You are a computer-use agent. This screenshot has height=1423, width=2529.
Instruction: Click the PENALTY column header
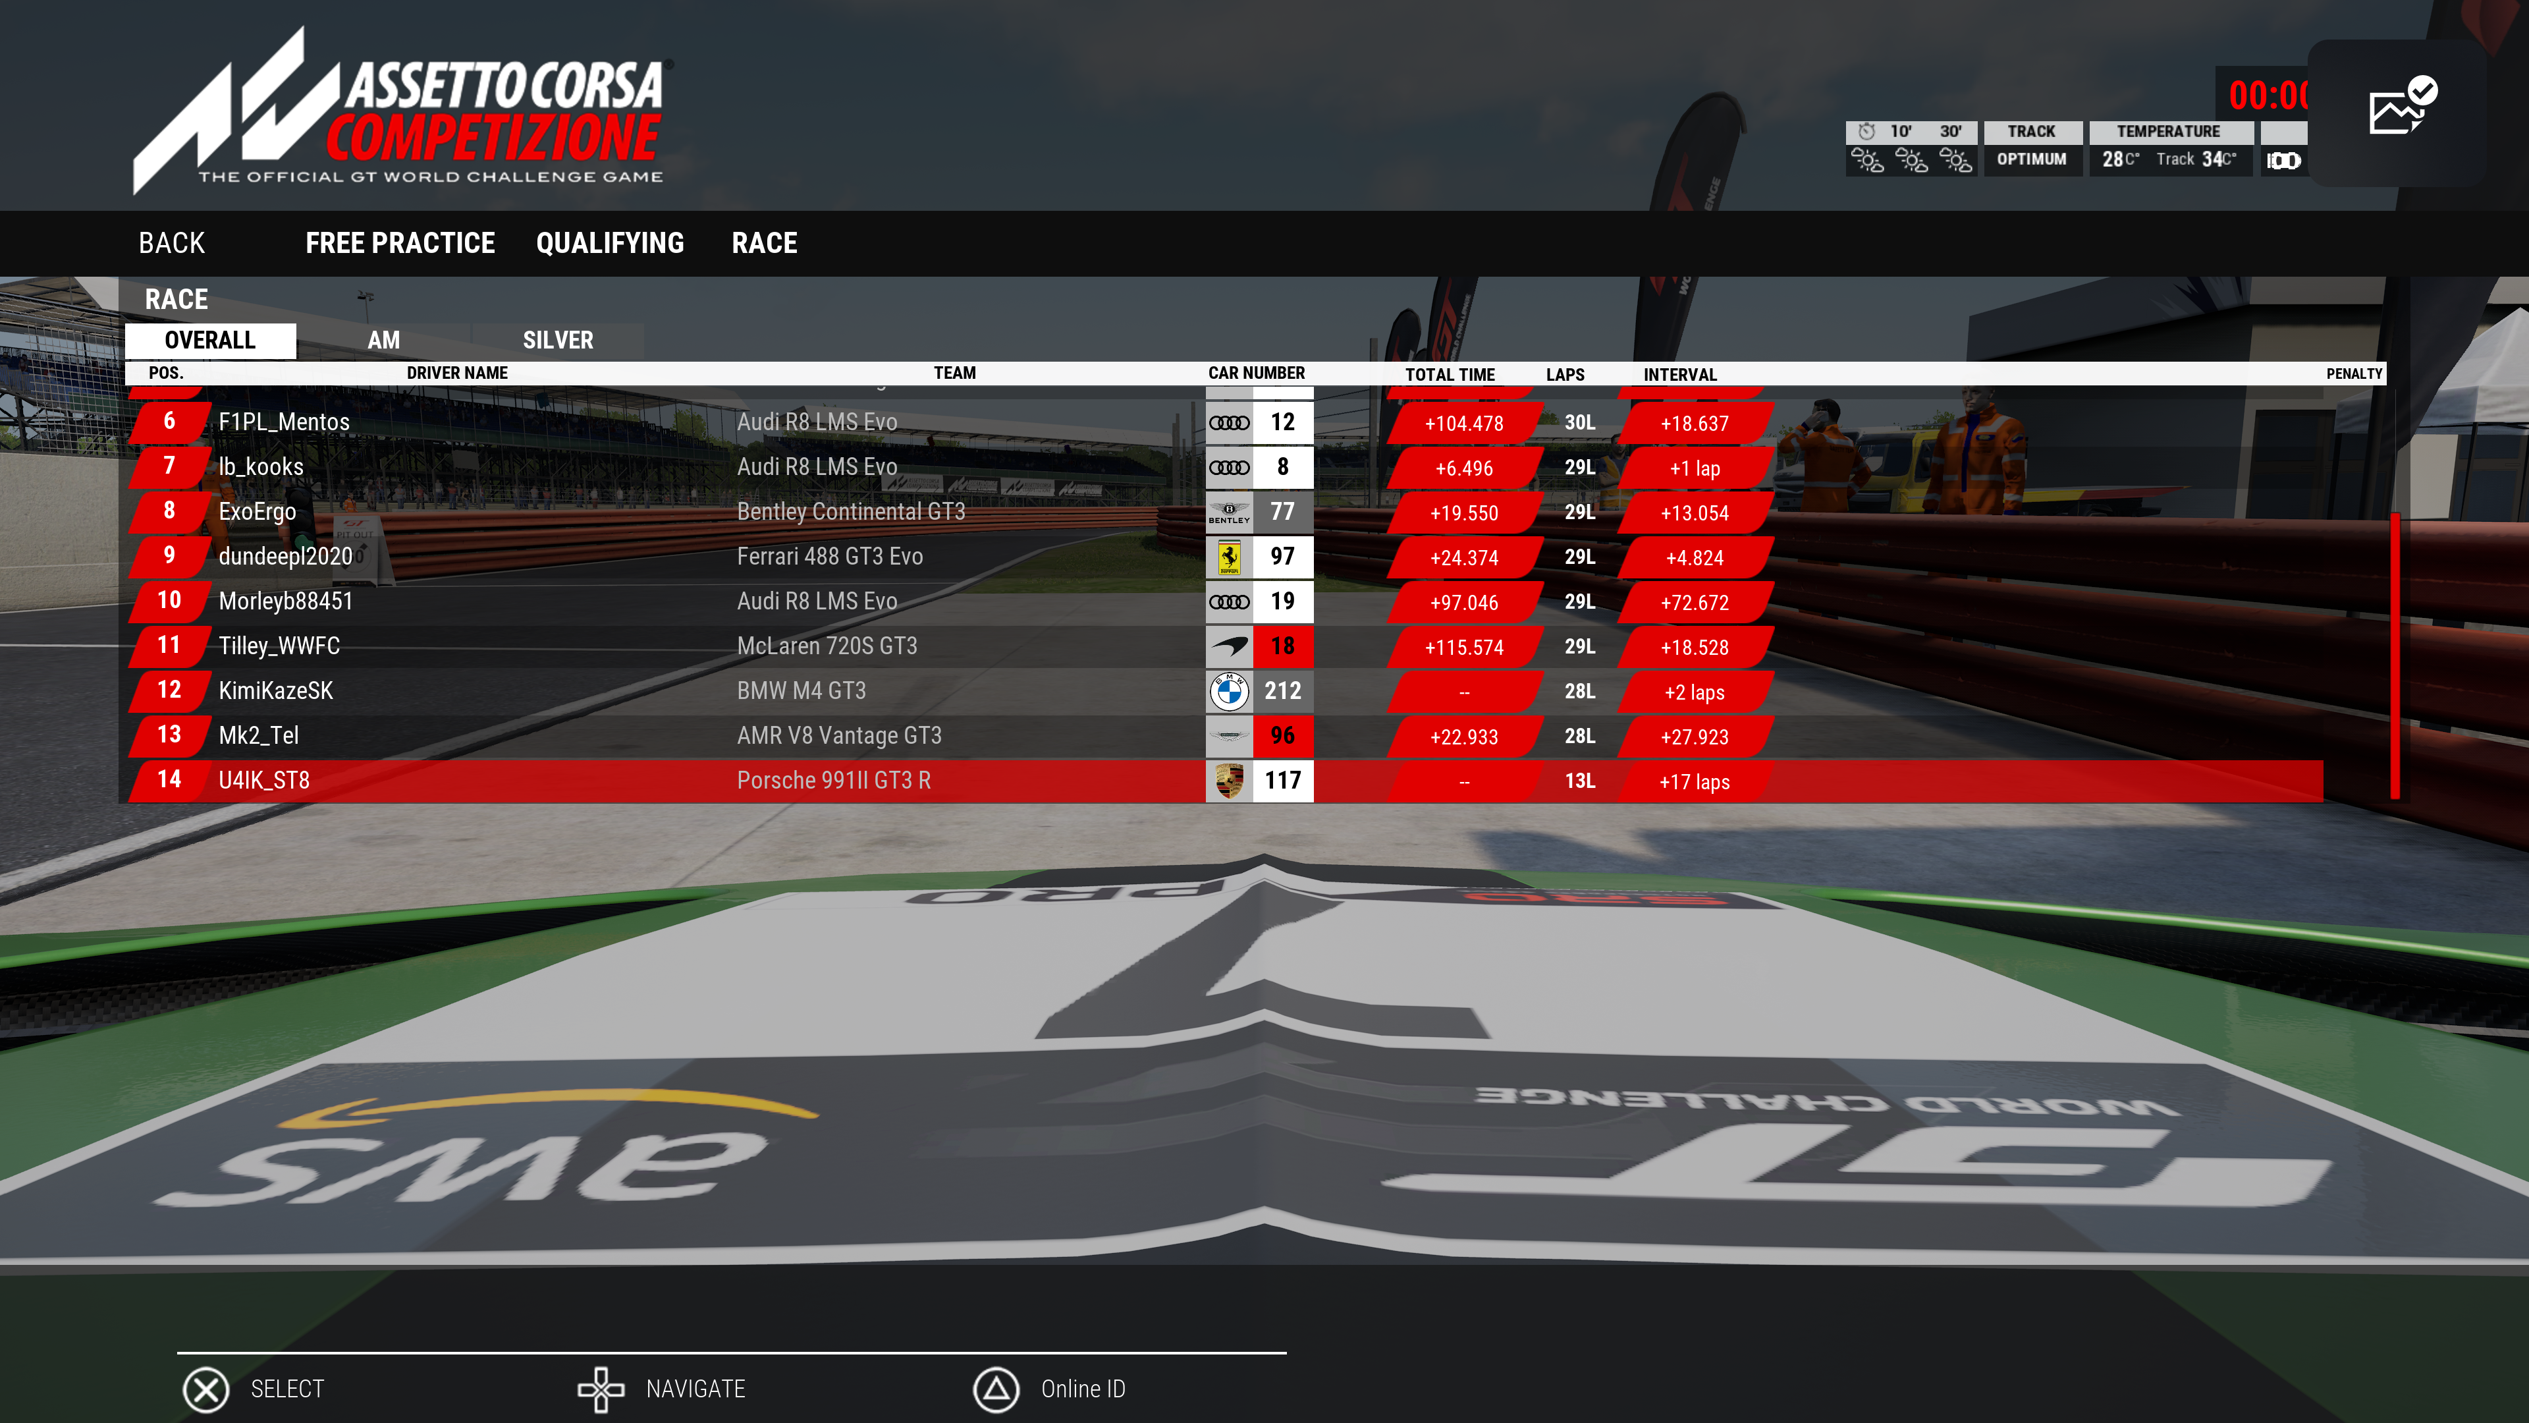(2354, 374)
